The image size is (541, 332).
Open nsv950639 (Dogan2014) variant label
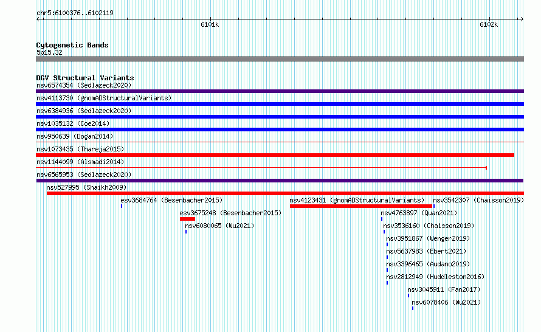click(75, 136)
